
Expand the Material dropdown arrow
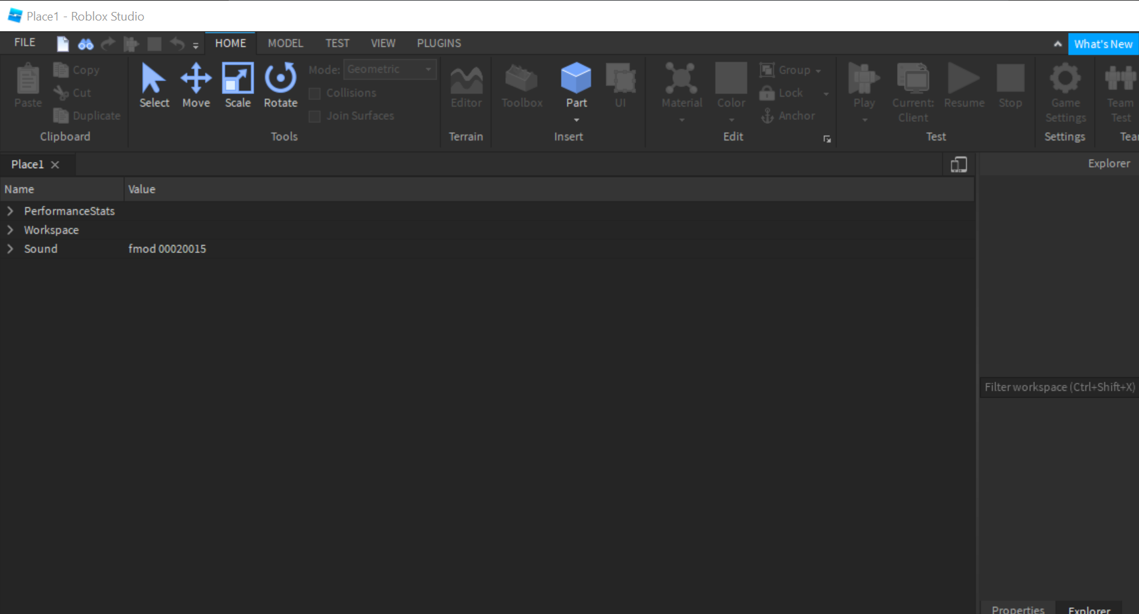(682, 120)
